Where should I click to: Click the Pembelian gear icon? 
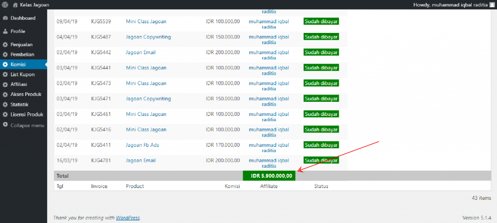click(5, 54)
